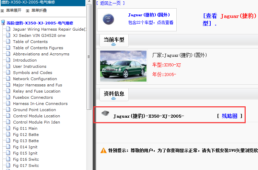The height and width of the screenshot is (170, 258).
Task: Collapse the 资料信息 section chevron
Action: tap(114, 98)
